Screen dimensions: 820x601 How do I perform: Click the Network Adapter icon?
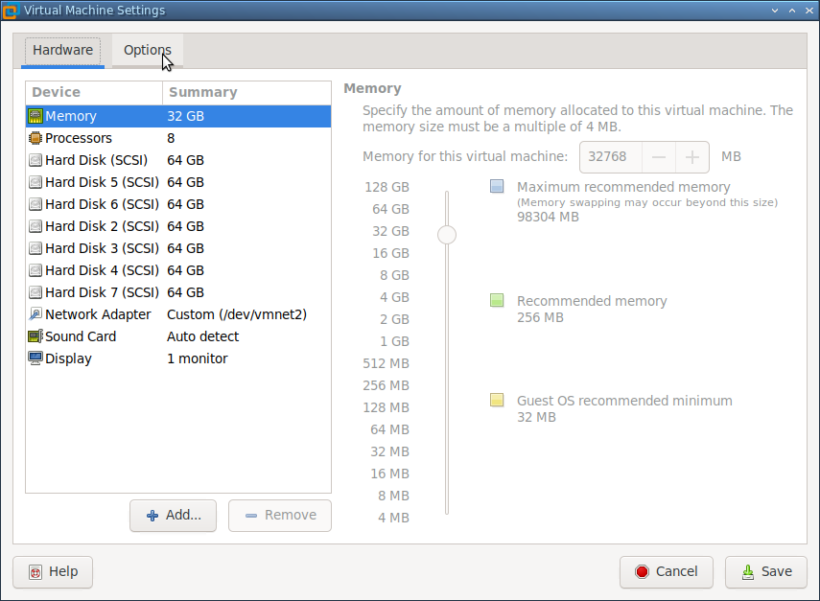35,314
